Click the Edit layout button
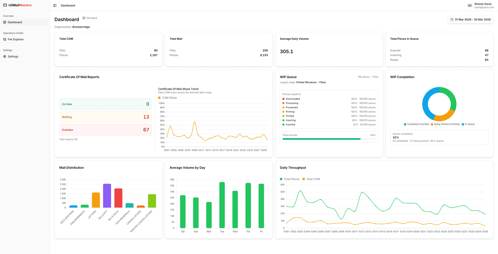498x254 pixels. tap(90, 18)
